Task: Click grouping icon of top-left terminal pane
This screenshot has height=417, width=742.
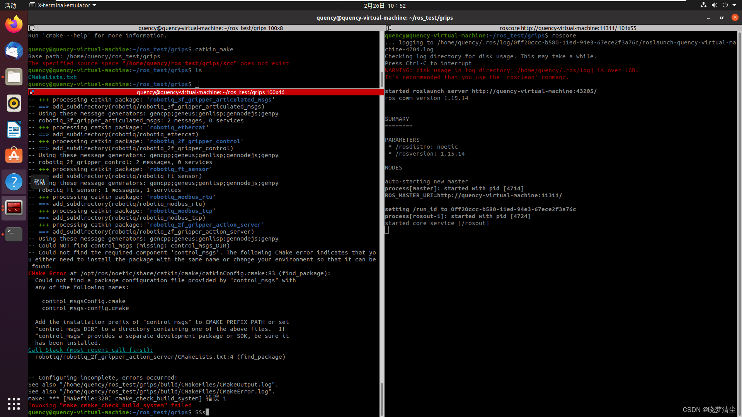Action: tap(32, 28)
